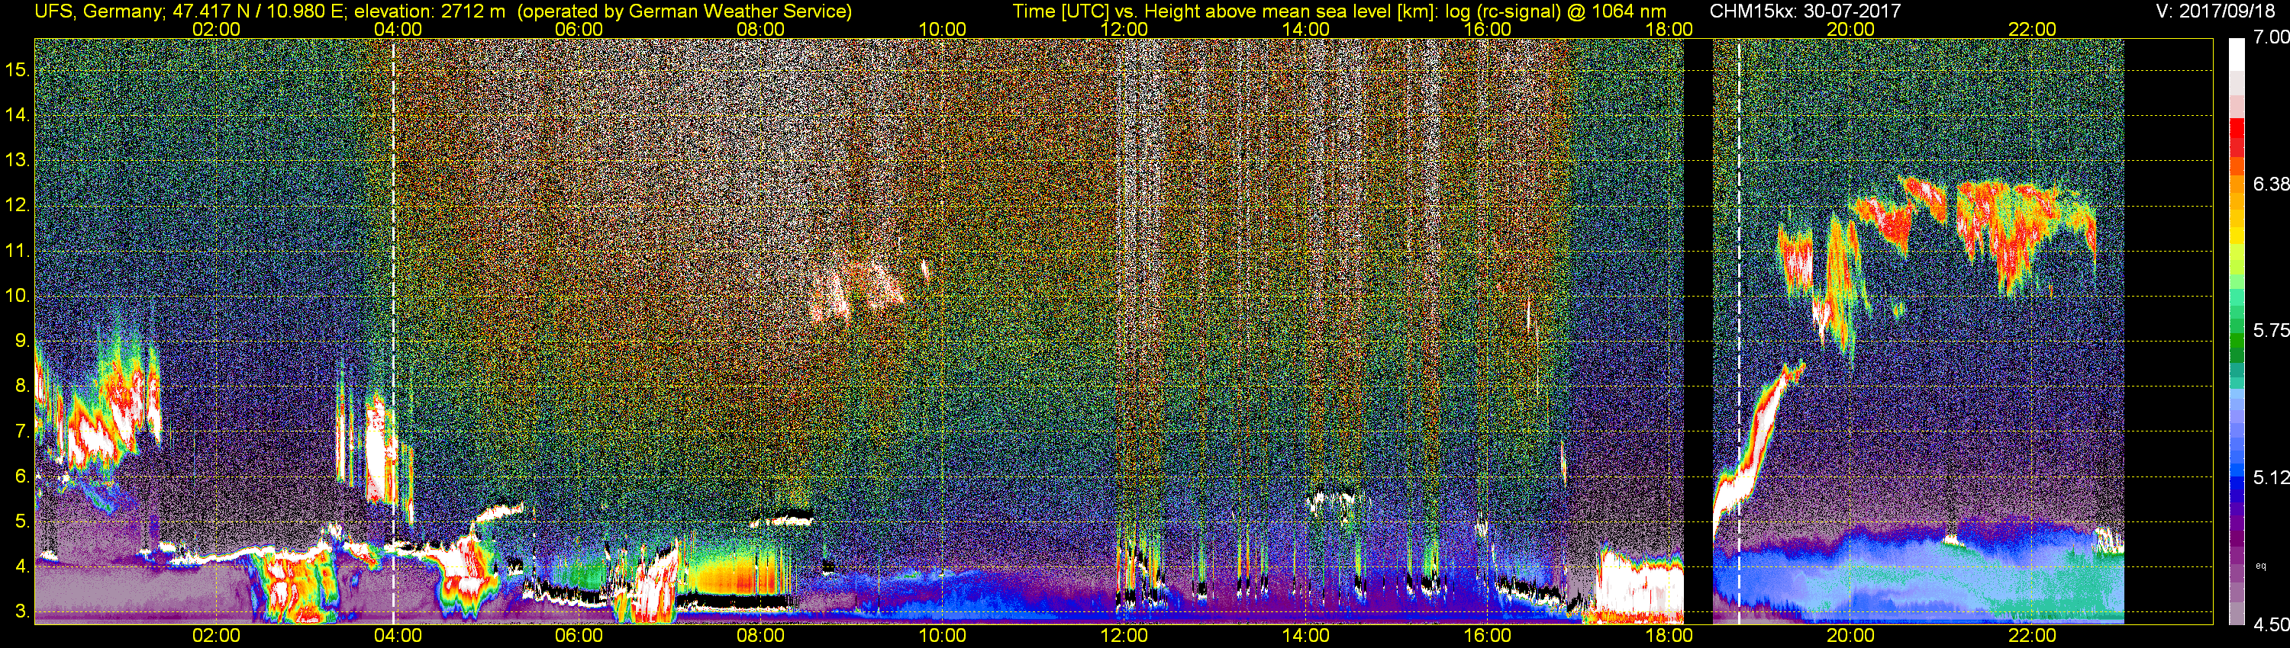Click the '02:00' label on top axis

[216, 29]
